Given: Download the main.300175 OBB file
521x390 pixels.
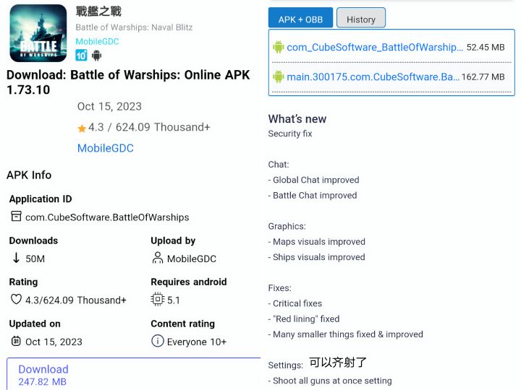Looking at the screenshot, I should (x=373, y=77).
